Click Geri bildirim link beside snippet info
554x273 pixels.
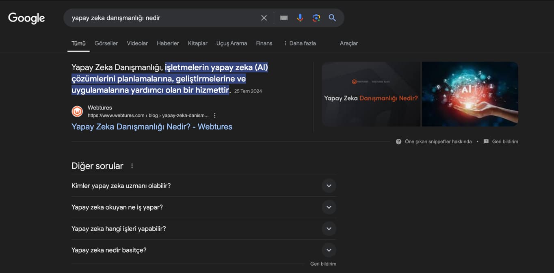click(x=505, y=142)
